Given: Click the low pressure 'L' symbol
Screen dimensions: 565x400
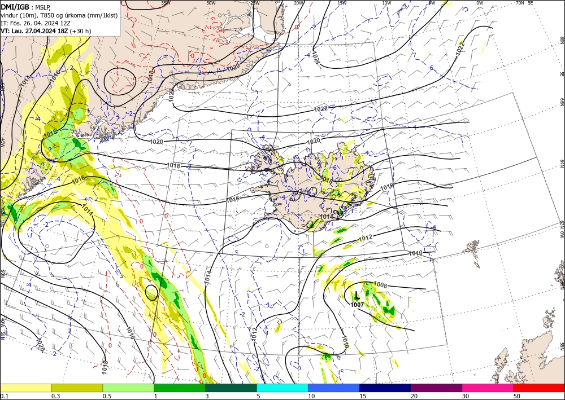Looking at the screenshot, I should point(357,296).
